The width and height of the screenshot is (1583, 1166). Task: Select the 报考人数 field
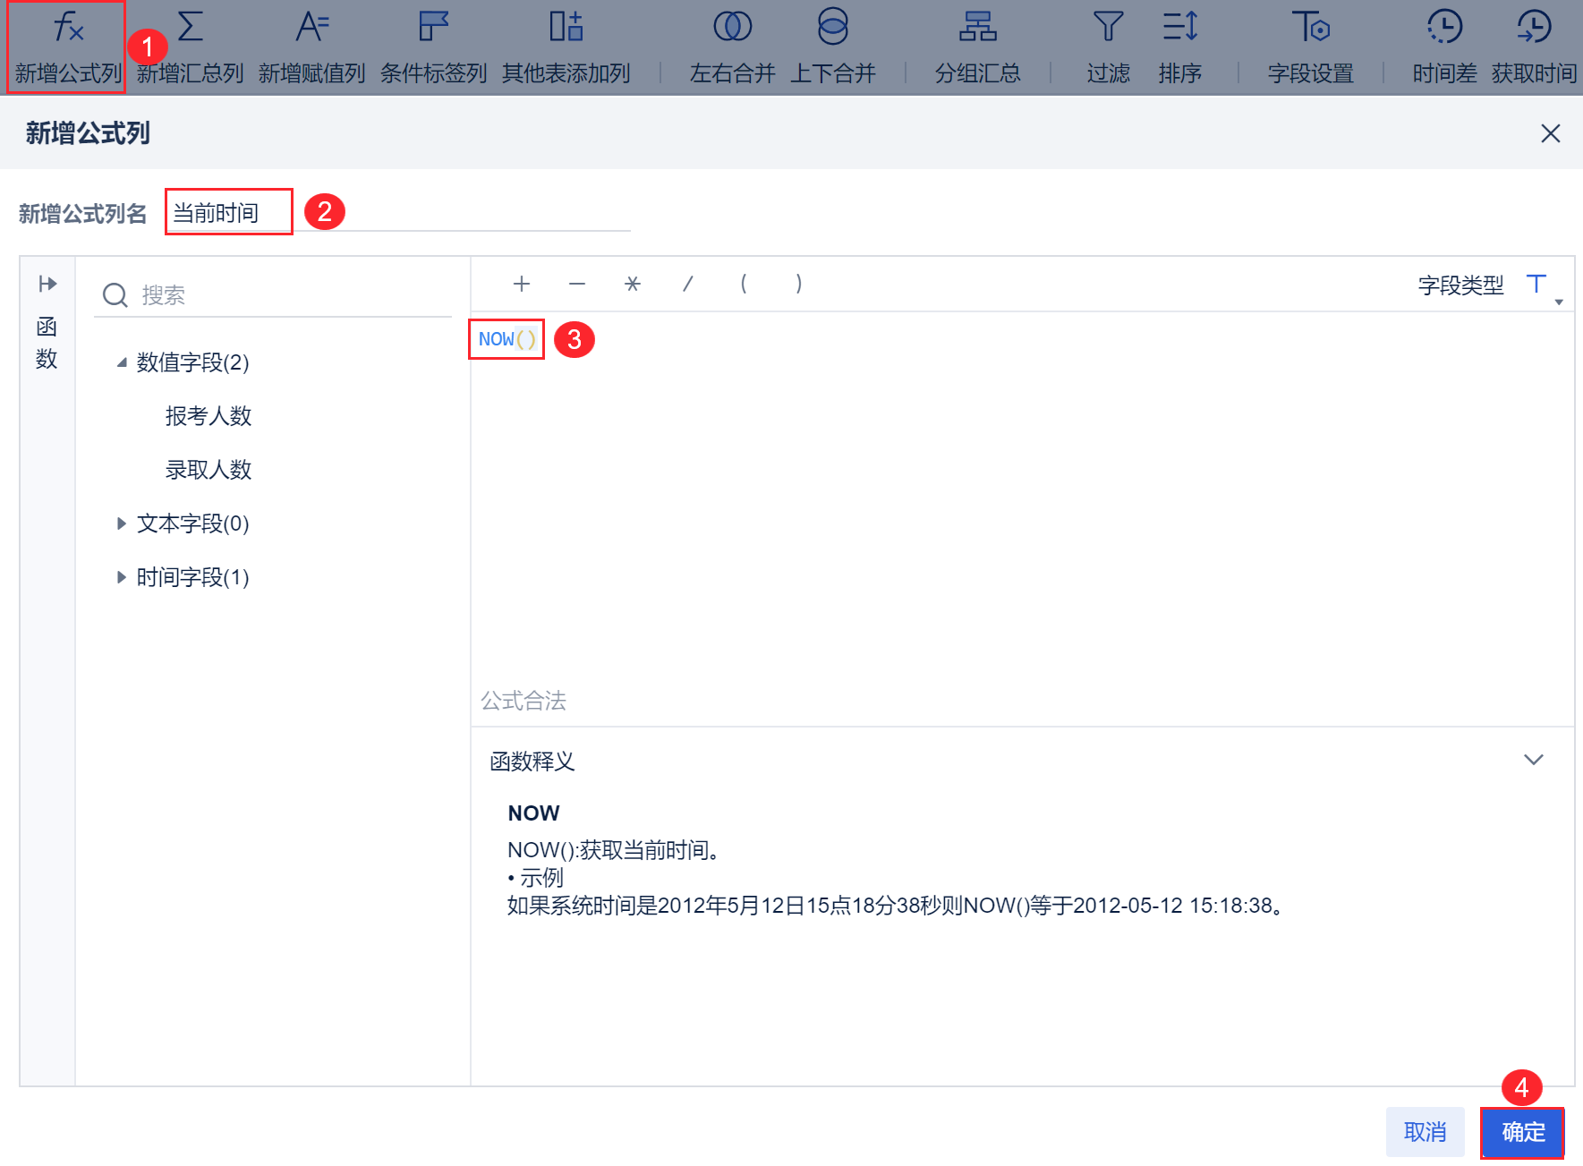coord(209,416)
